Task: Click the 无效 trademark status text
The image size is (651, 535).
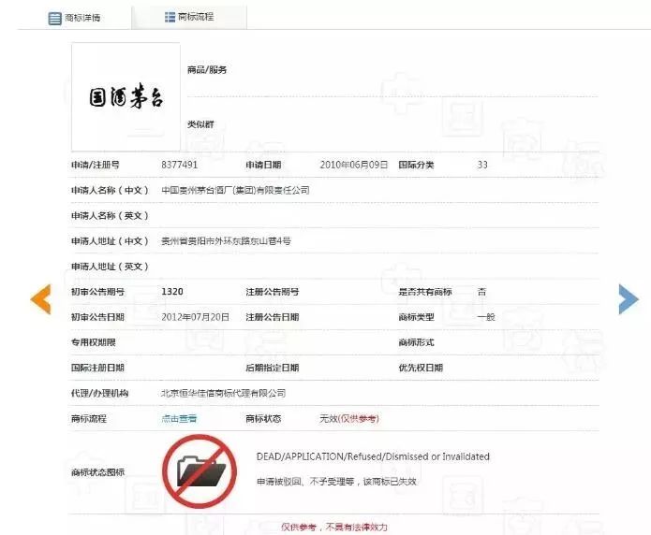Action: [x=328, y=418]
